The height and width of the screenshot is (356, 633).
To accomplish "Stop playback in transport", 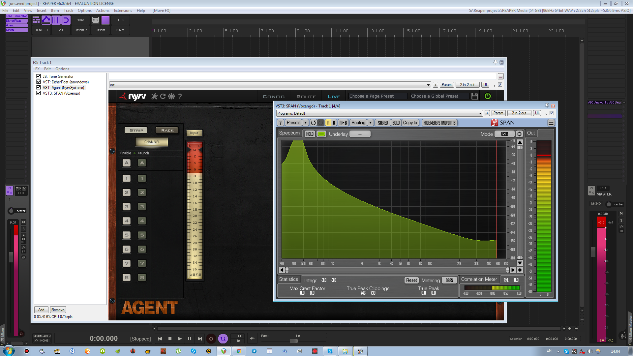I will [x=170, y=339].
